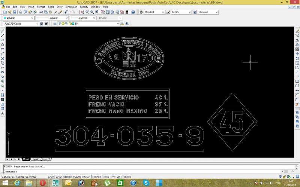
Task: Select the Ellipse draw tool
Action: click(3, 72)
